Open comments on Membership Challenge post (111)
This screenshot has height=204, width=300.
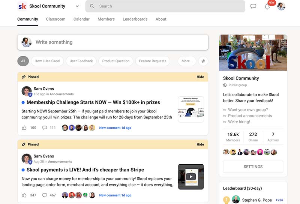tap(49, 127)
